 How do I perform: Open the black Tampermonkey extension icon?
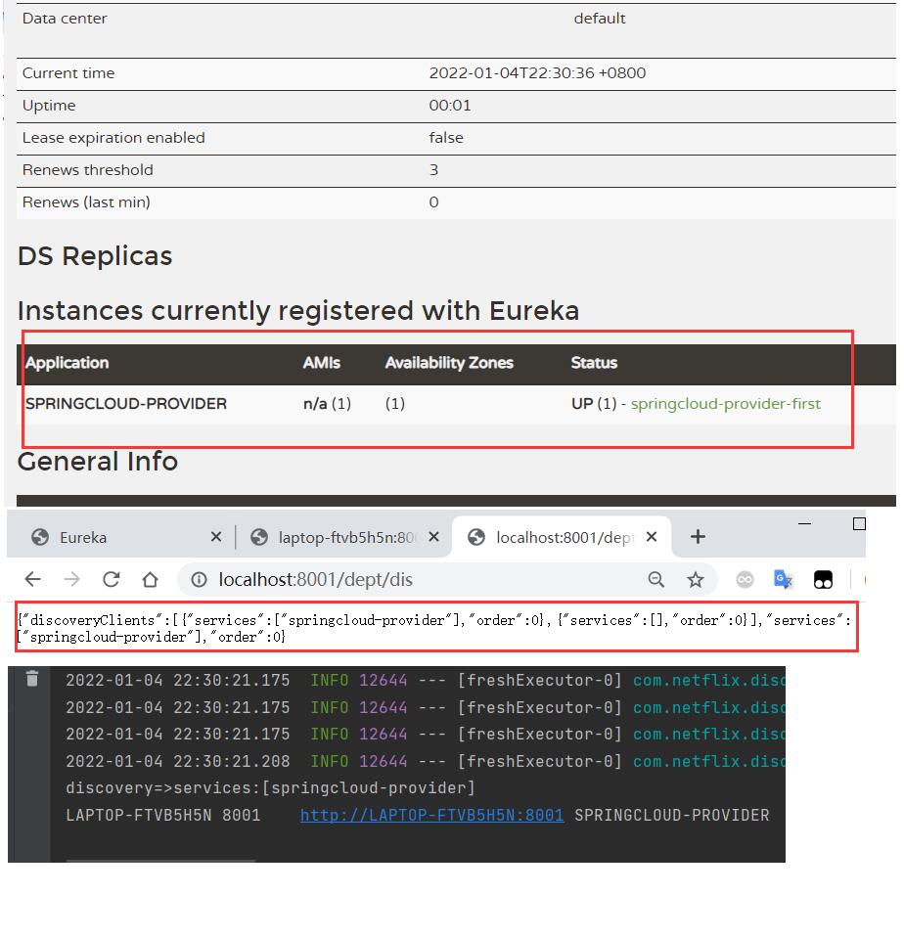tap(823, 580)
